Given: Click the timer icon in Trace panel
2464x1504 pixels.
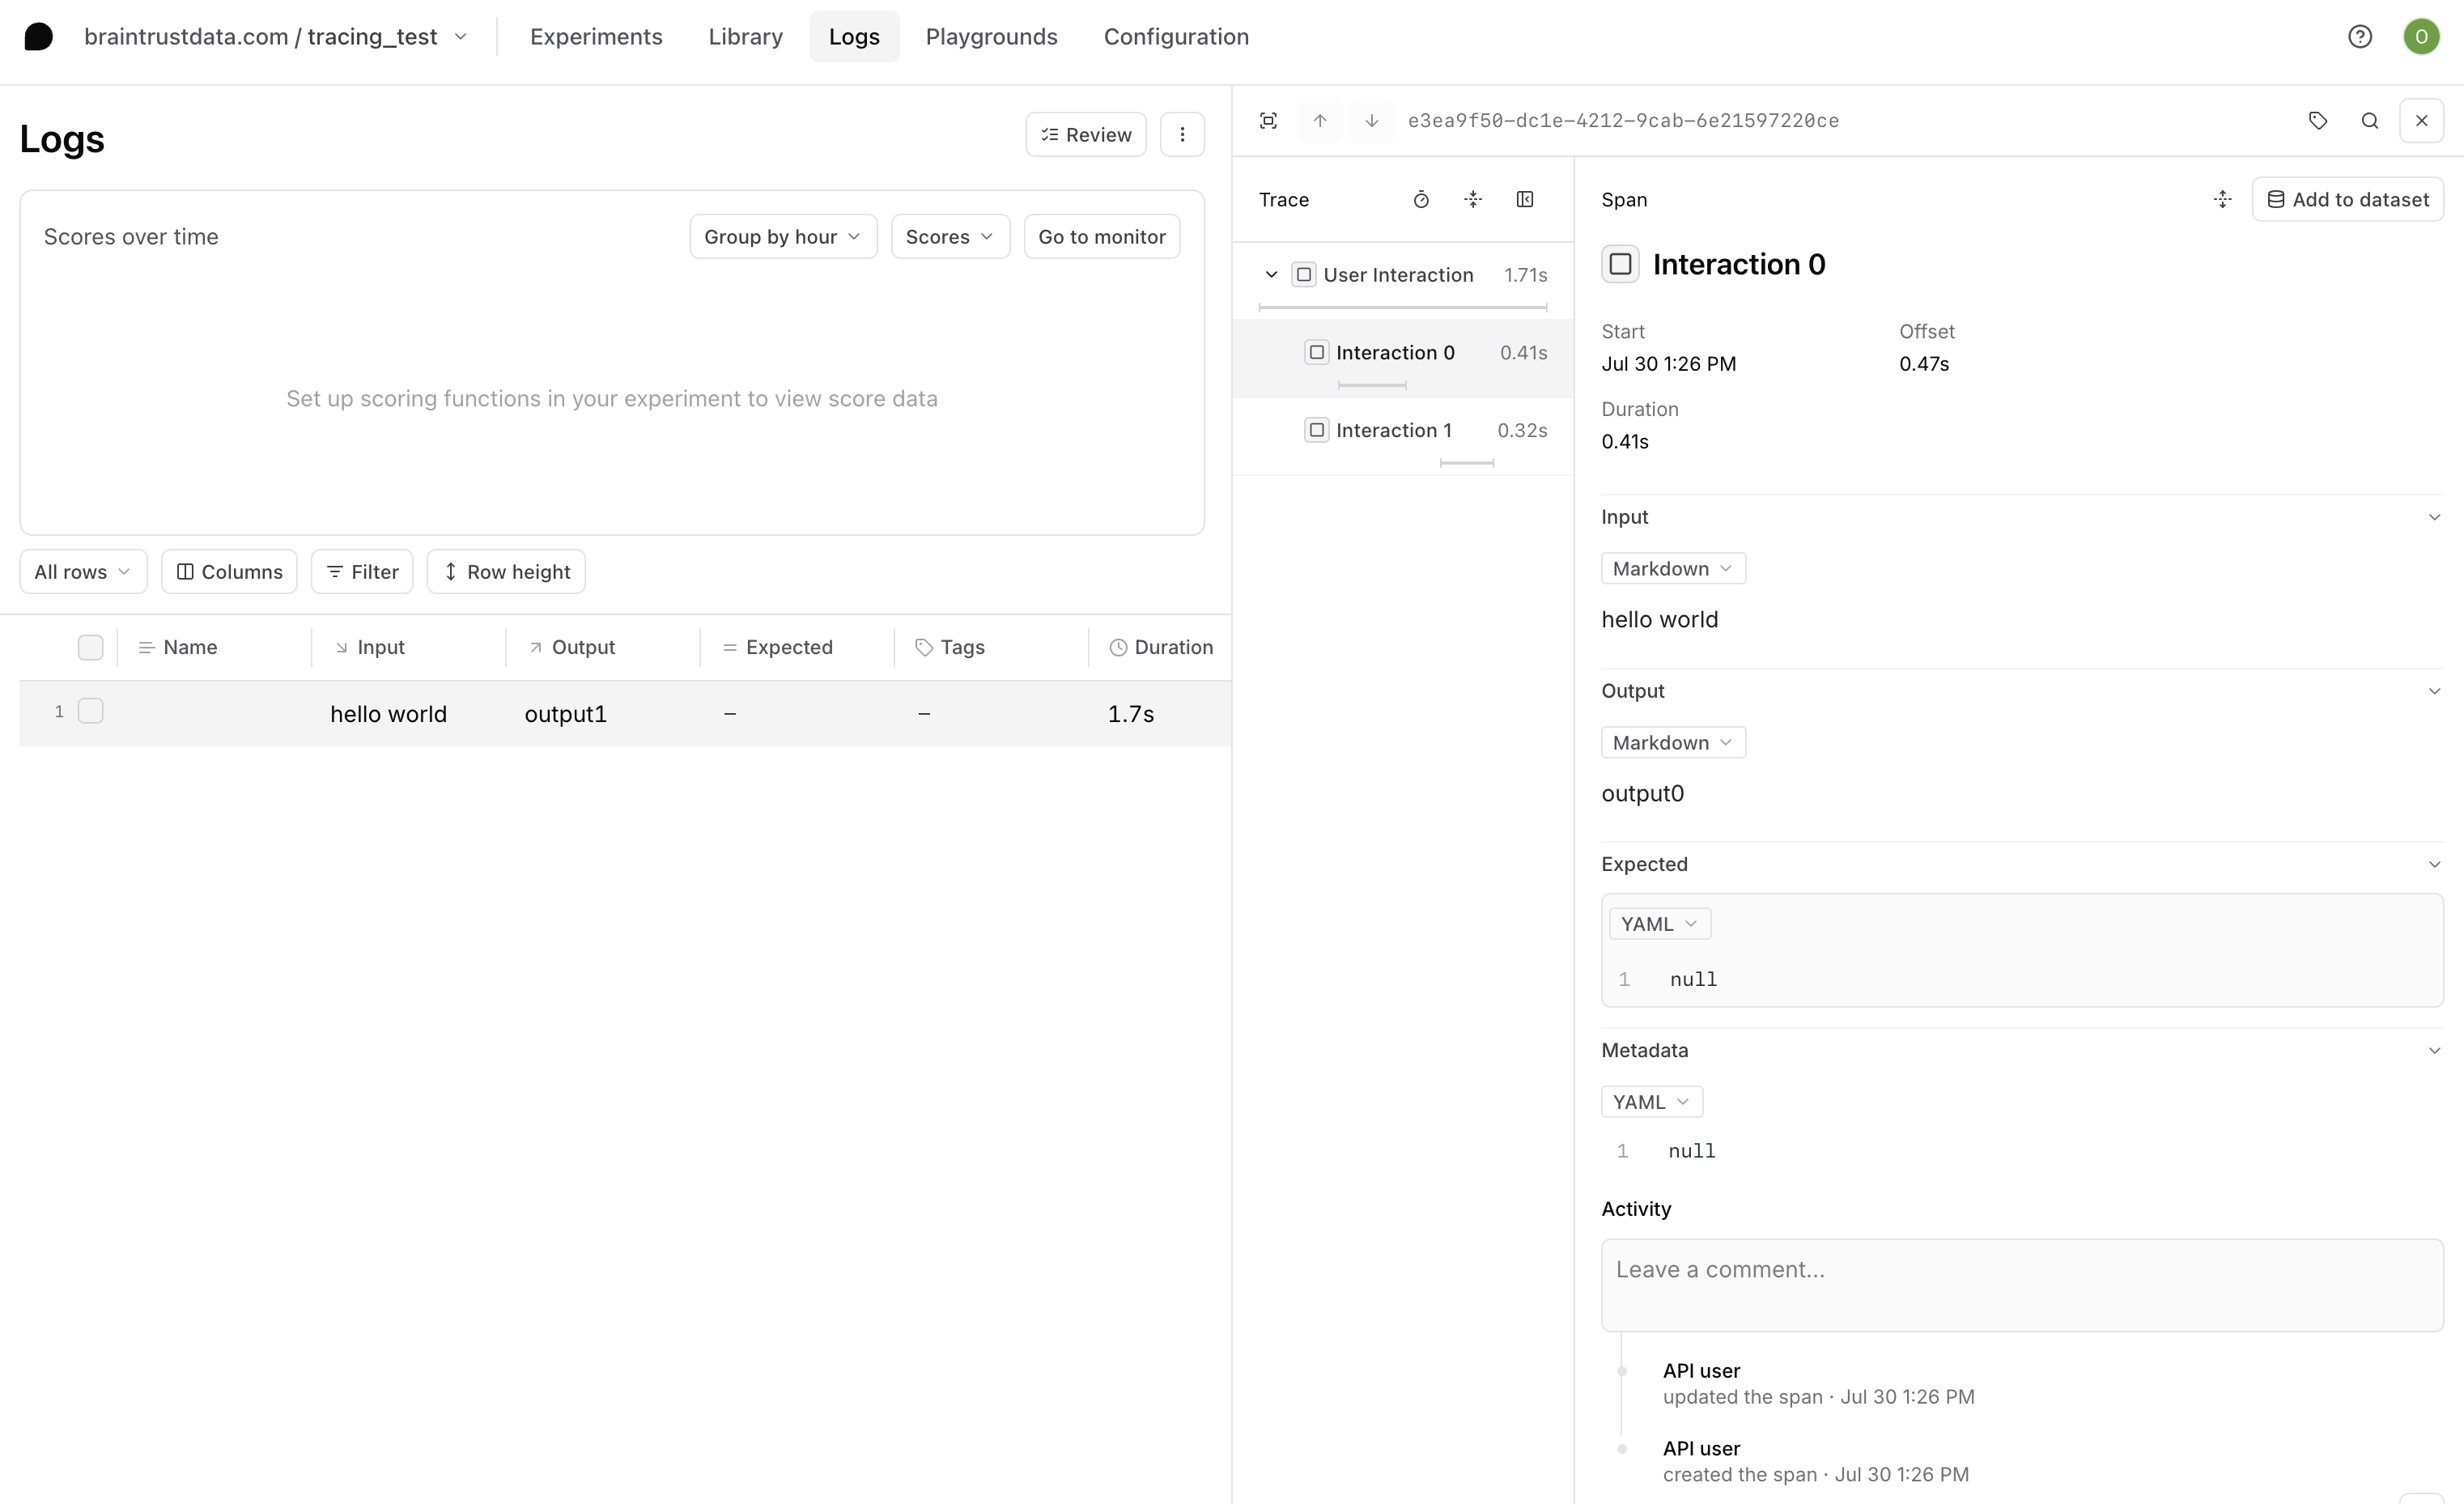Looking at the screenshot, I should 1421,200.
